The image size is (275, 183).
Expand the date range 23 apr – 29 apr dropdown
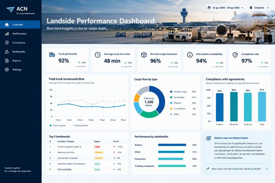click(x=225, y=8)
